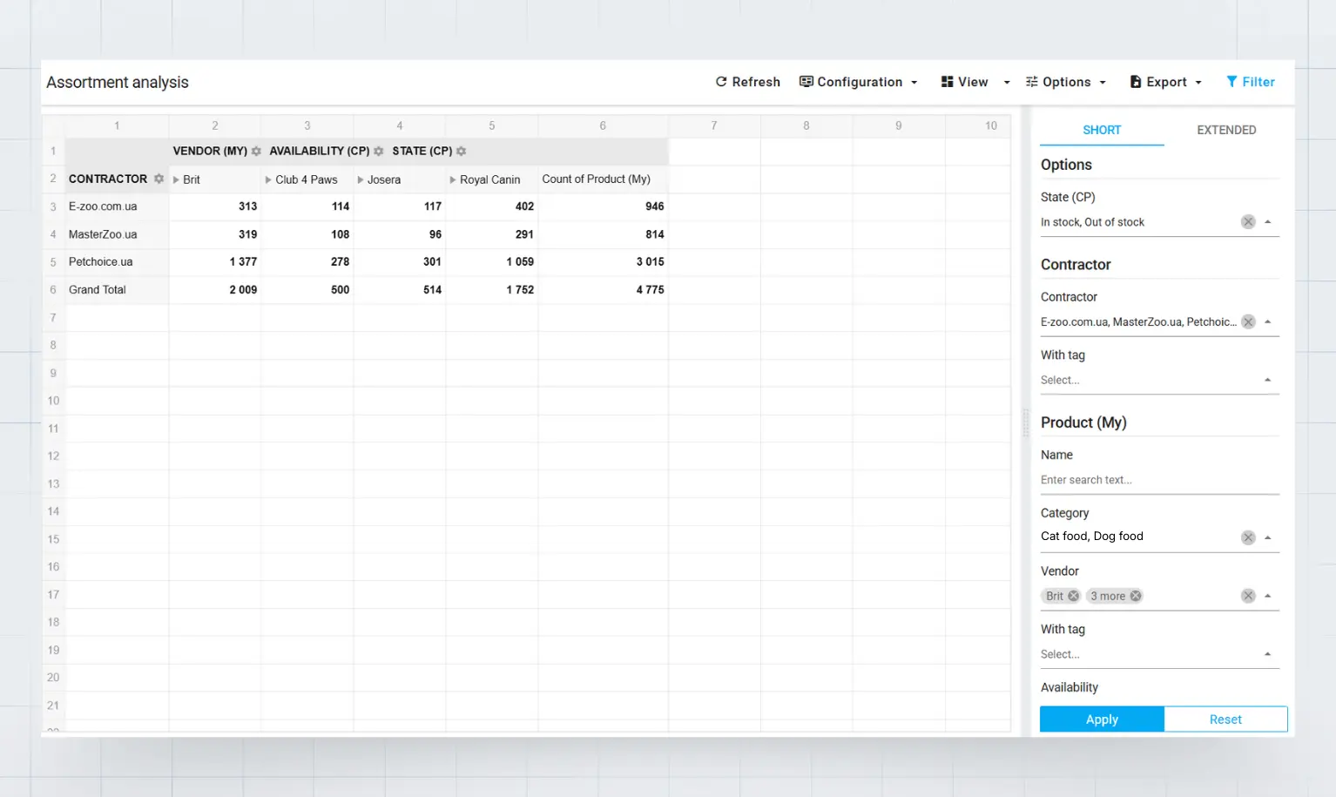Open the Configuration dropdown menu
Image resolution: width=1336 pixels, height=797 pixels.
859,82
